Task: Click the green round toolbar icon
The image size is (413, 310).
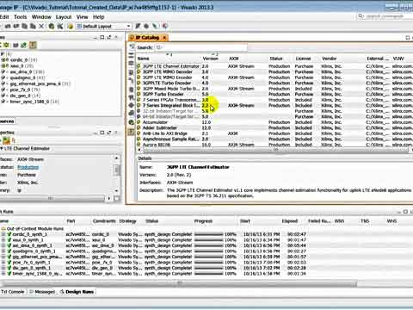Action: pyautogui.click(x=52, y=27)
